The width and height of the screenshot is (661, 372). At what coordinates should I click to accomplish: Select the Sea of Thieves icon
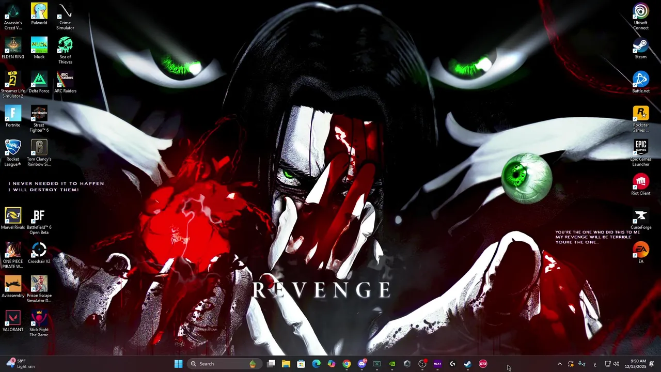click(65, 51)
